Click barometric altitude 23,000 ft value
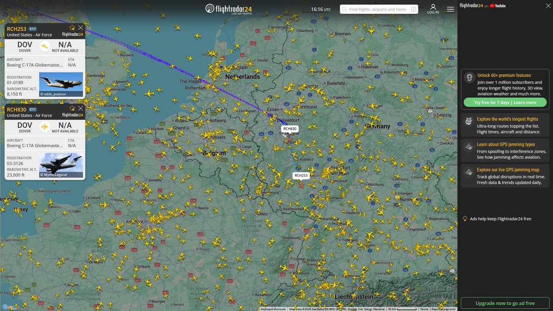This screenshot has height=311, width=553. tap(16, 175)
